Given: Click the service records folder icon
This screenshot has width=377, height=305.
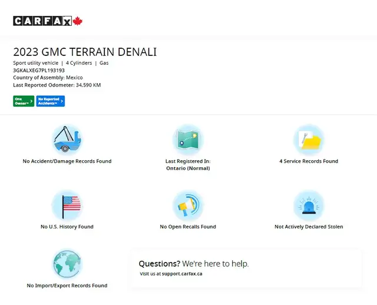Looking at the screenshot, I should [x=309, y=139].
